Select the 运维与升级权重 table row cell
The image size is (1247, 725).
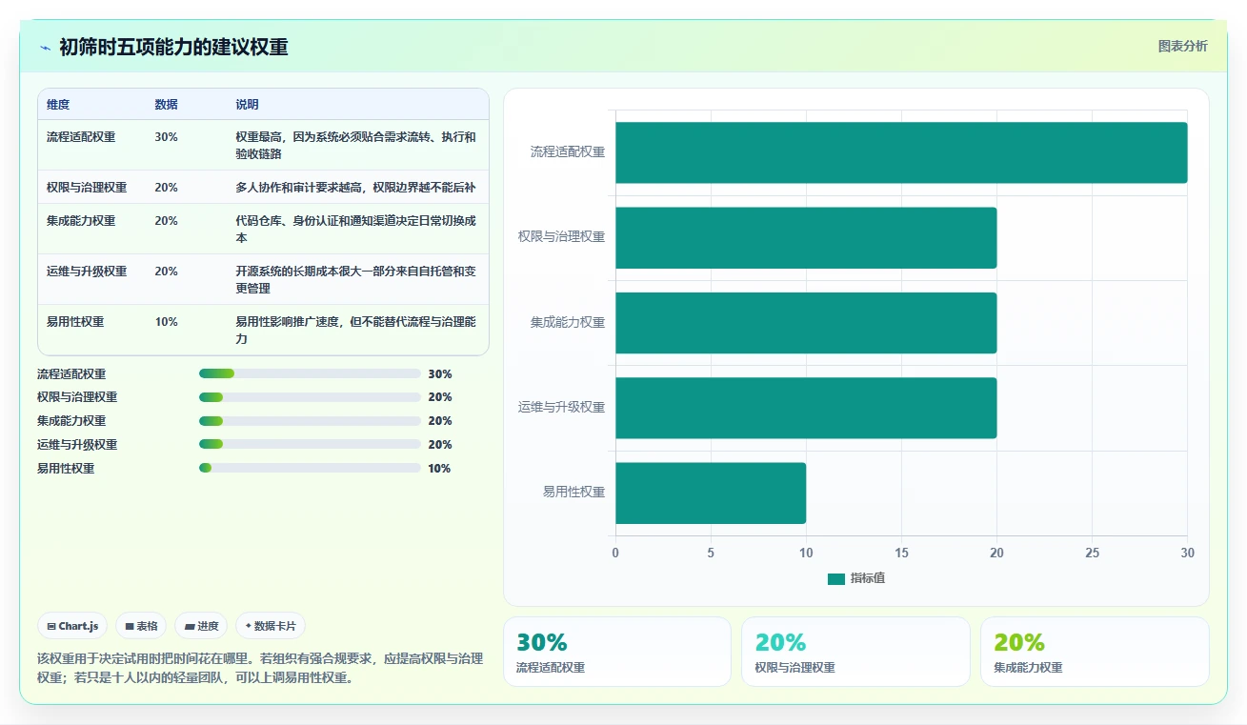[87, 272]
